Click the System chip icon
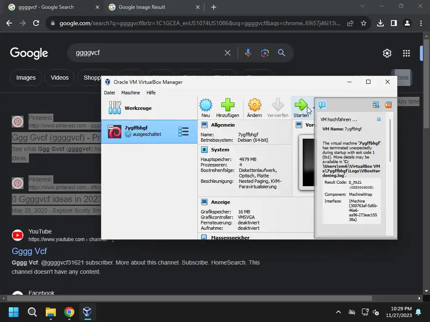This screenshot has width=430, height=322. tap(205, 150)
